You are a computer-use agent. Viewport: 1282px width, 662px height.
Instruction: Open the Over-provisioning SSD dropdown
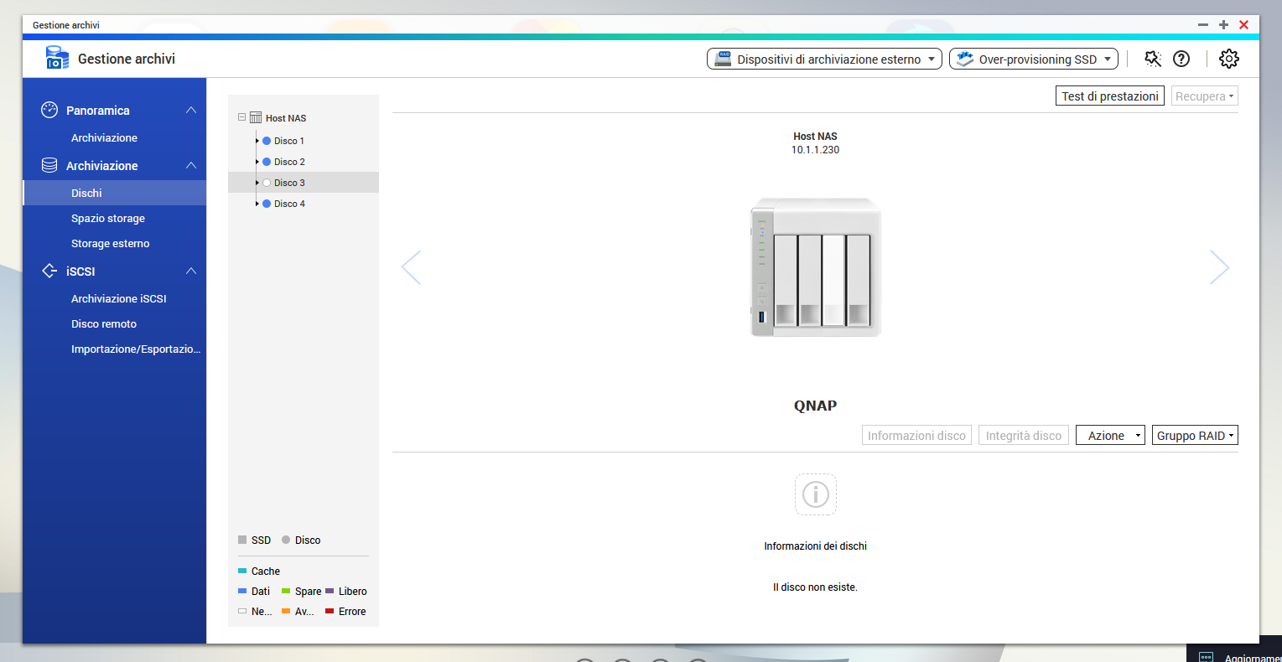1033,59
